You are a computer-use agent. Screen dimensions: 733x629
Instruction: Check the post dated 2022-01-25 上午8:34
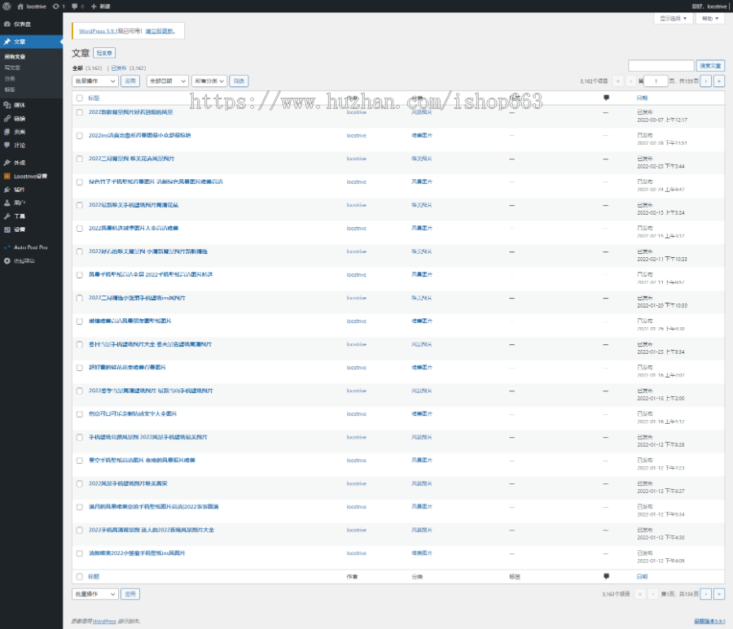coord(80,344)
